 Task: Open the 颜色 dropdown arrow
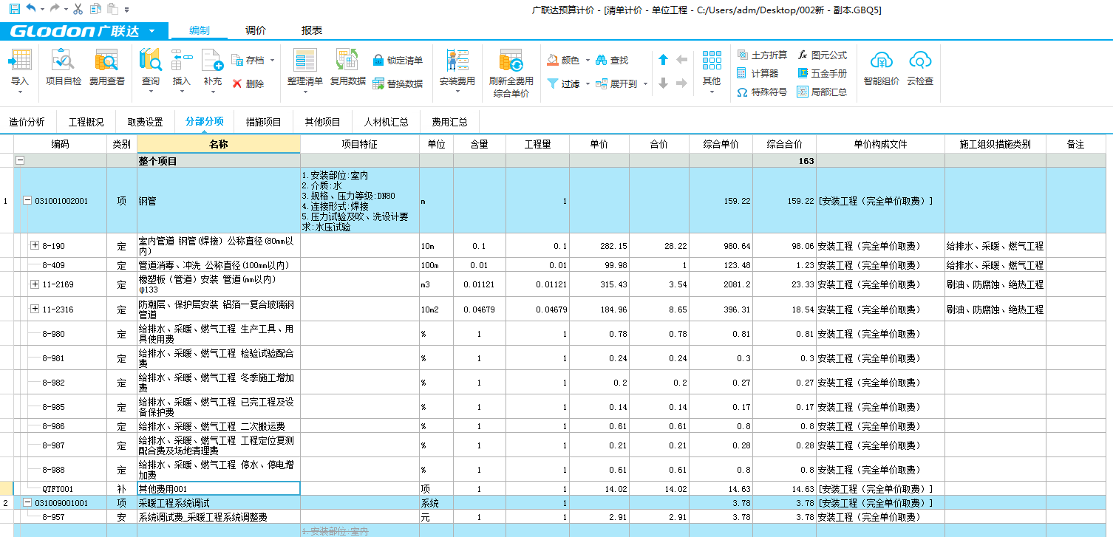coord(588,60)
